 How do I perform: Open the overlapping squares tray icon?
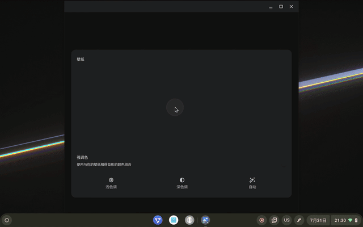(x=275, y=220)
